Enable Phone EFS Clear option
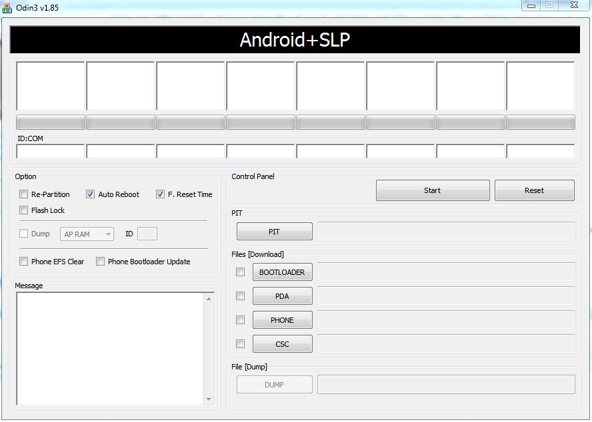 pos(23,262)
